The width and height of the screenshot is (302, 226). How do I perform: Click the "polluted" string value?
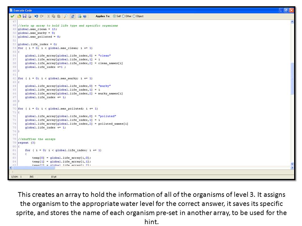[107, 116]
